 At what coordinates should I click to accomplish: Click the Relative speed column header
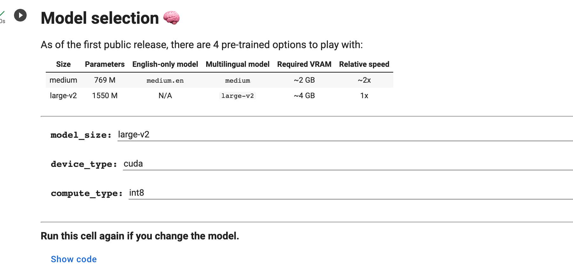[x=364, y=64]
